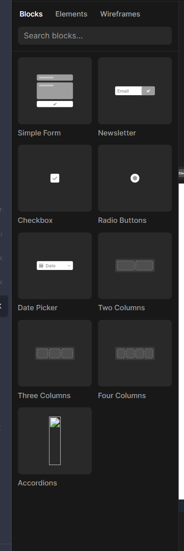
Task: Click the Simple Form label text
Action: (39, 133)
